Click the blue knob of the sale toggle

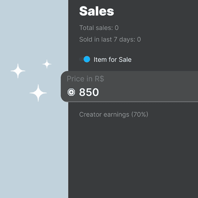point(87,59)
